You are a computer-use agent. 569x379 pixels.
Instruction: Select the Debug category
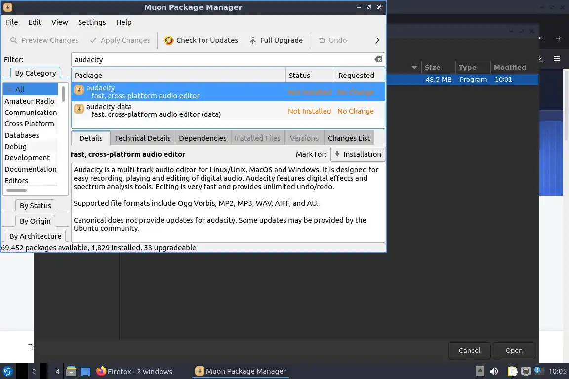[31, 147]
